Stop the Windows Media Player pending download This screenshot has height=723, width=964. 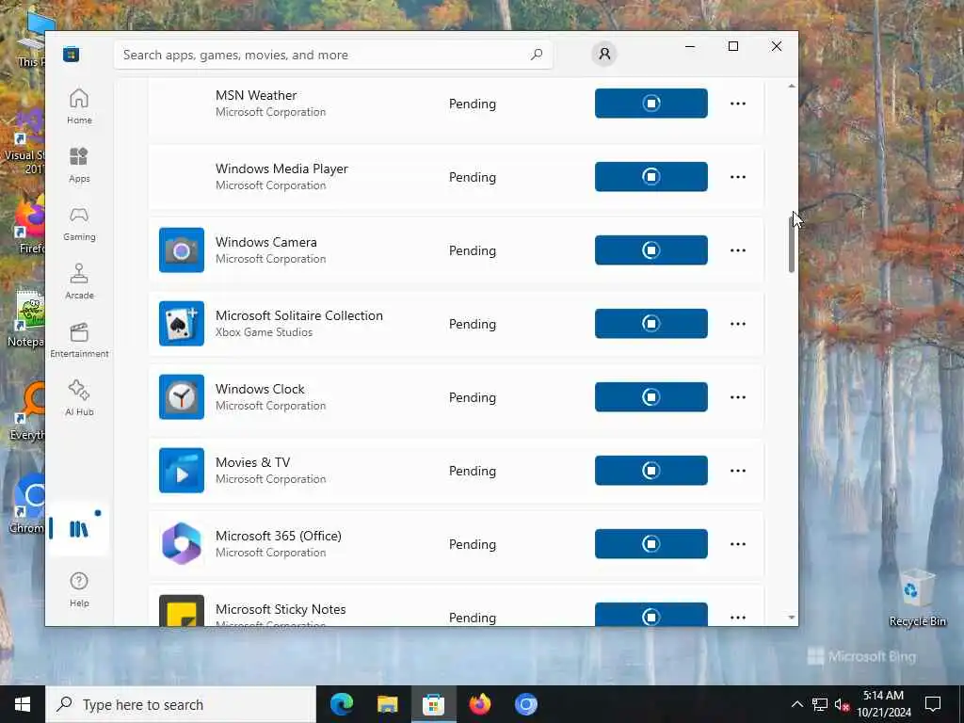pos(651,176)
